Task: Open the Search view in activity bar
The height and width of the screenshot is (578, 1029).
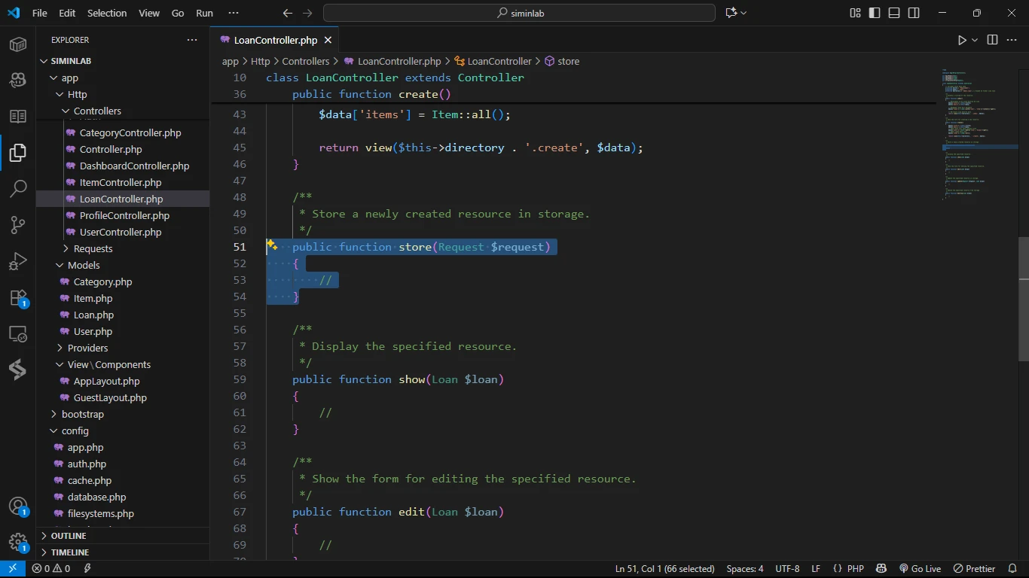Action: tap(18, 188)
